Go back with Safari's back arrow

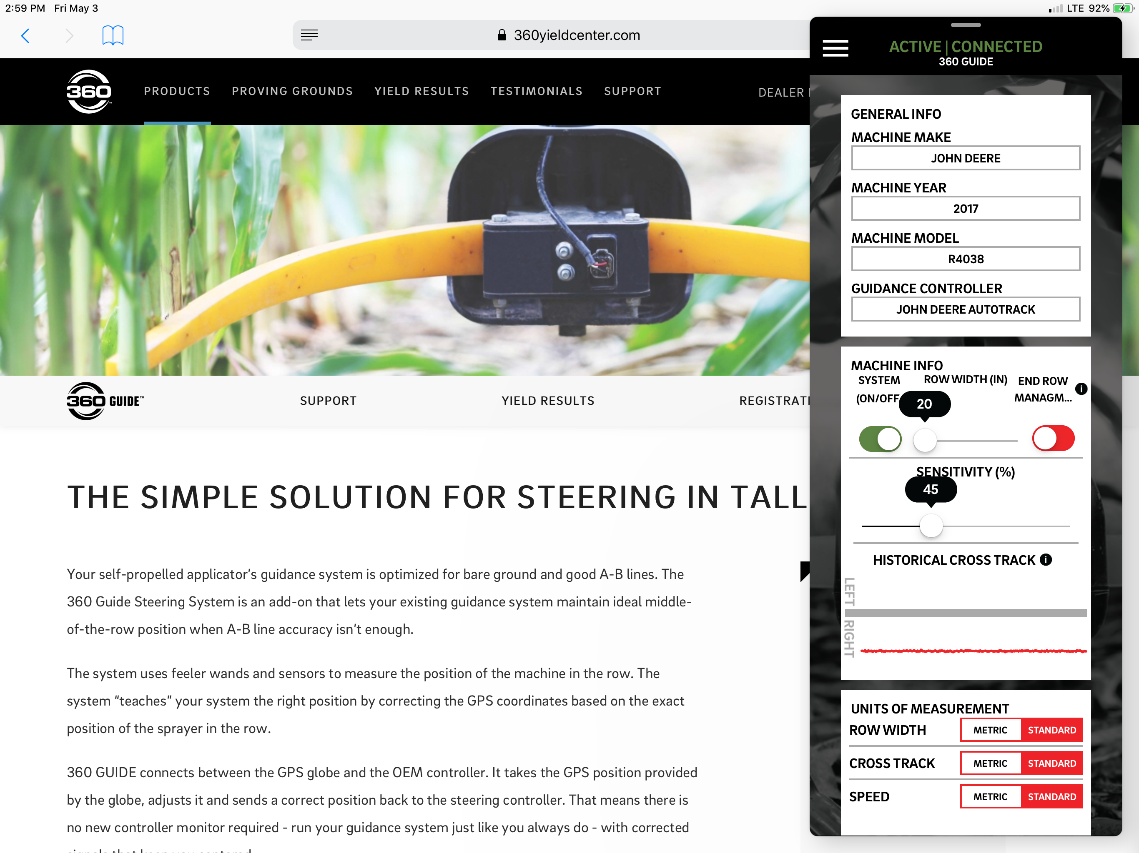[25, 35]
